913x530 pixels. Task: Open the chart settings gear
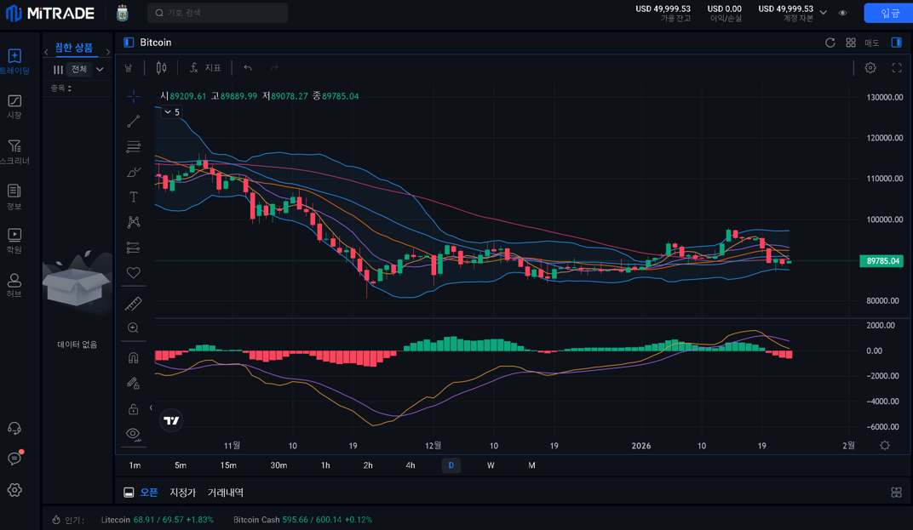coord(870,68)
